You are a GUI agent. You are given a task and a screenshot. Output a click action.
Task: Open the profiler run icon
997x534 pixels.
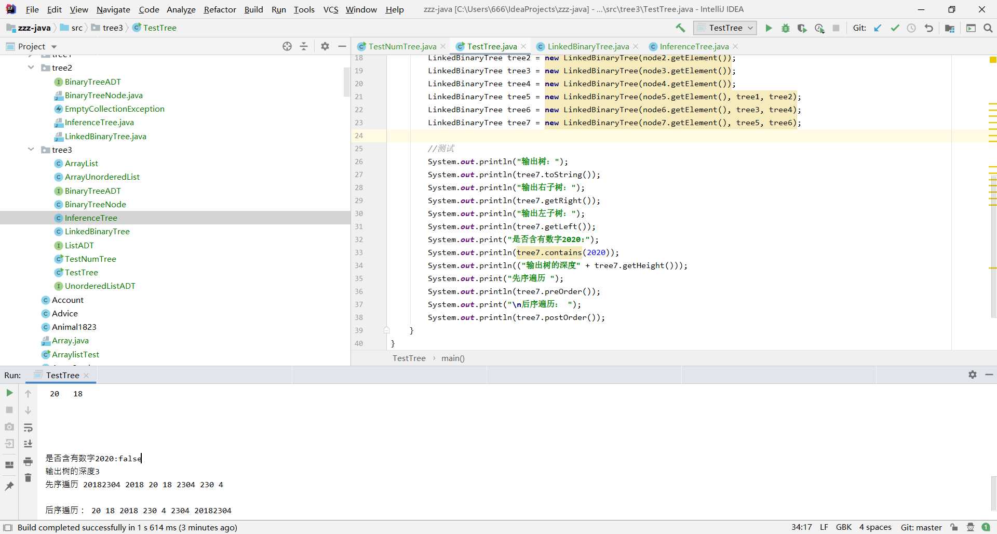(x=819, y=28)
